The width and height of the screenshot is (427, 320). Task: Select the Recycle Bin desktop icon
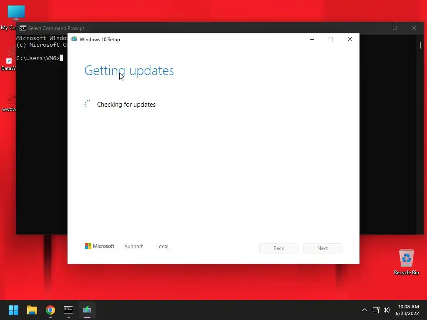pos(406,262)
